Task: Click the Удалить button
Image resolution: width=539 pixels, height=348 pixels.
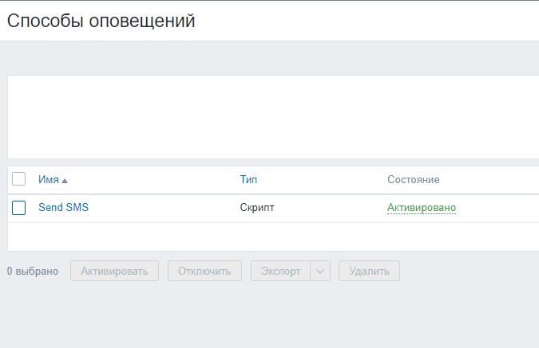Action: [369, 271]
